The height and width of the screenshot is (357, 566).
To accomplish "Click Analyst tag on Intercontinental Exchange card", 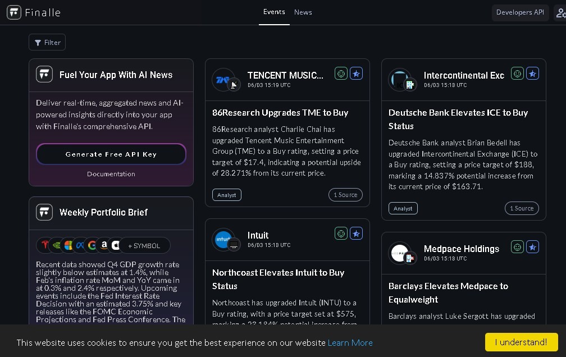I will [x=403, y=208].
